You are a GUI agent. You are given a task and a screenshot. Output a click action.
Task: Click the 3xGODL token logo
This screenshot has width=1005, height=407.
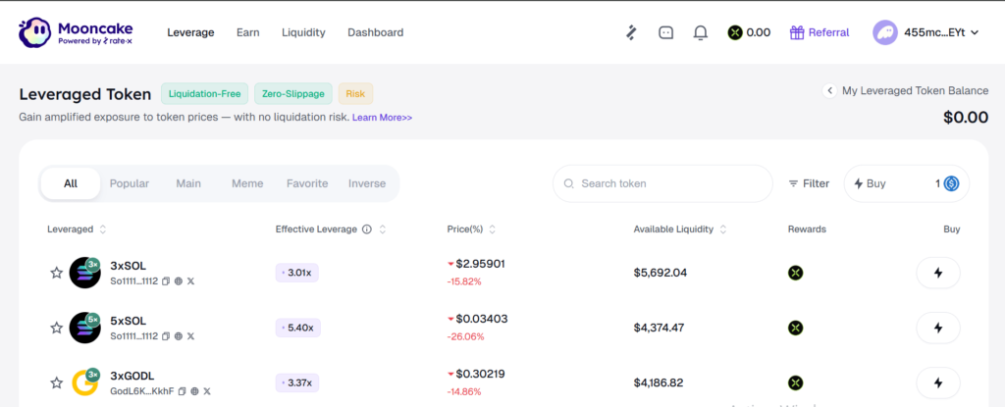click(x=84, y=382)
